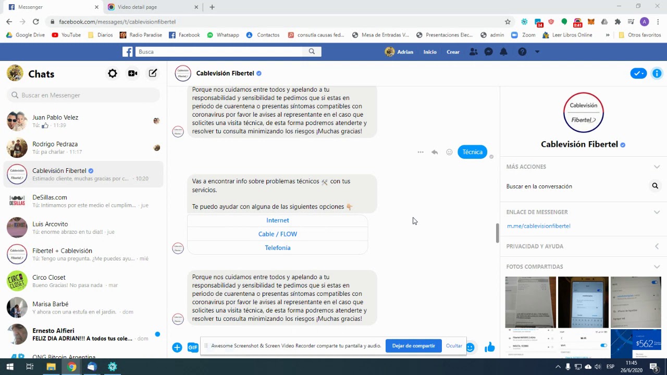Open chat with Luis Arcovito

83,228
